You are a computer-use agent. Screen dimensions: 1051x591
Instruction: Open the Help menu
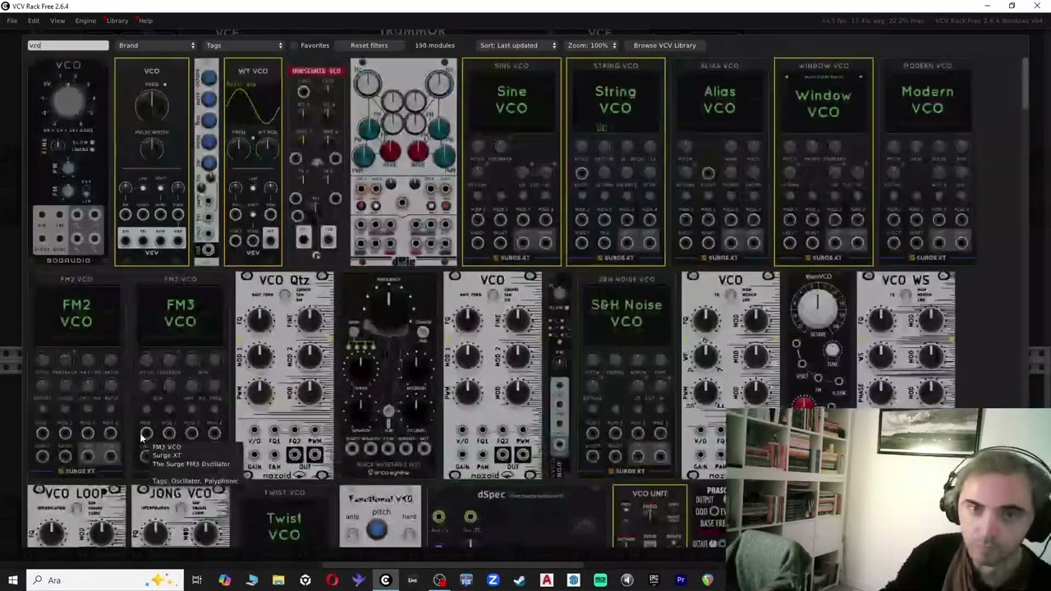pyautogui.click(x=145, y=21)
